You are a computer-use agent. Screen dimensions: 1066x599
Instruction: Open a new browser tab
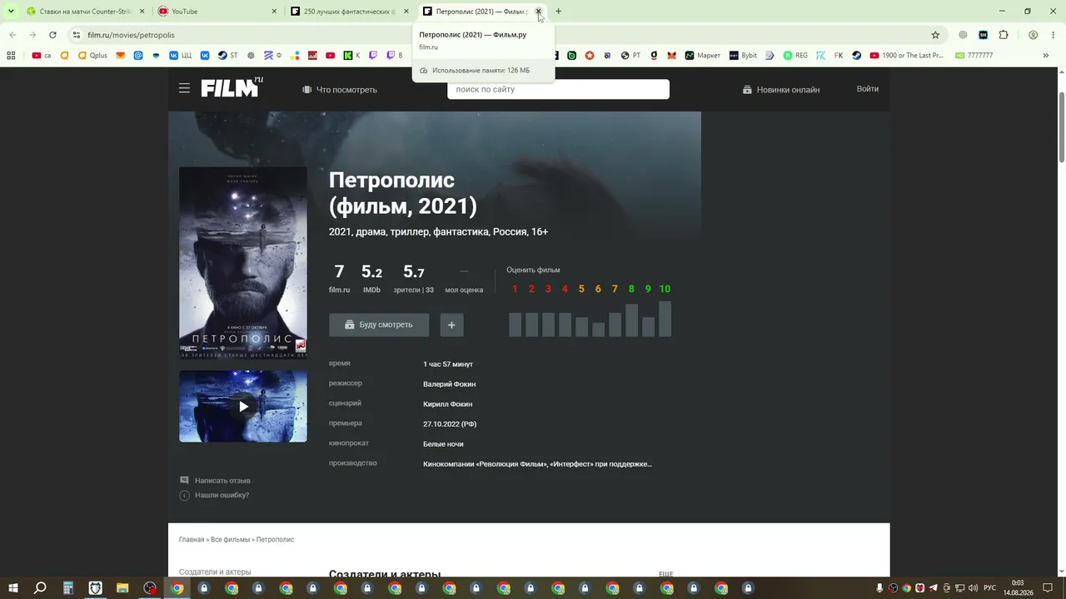point(558,12)
